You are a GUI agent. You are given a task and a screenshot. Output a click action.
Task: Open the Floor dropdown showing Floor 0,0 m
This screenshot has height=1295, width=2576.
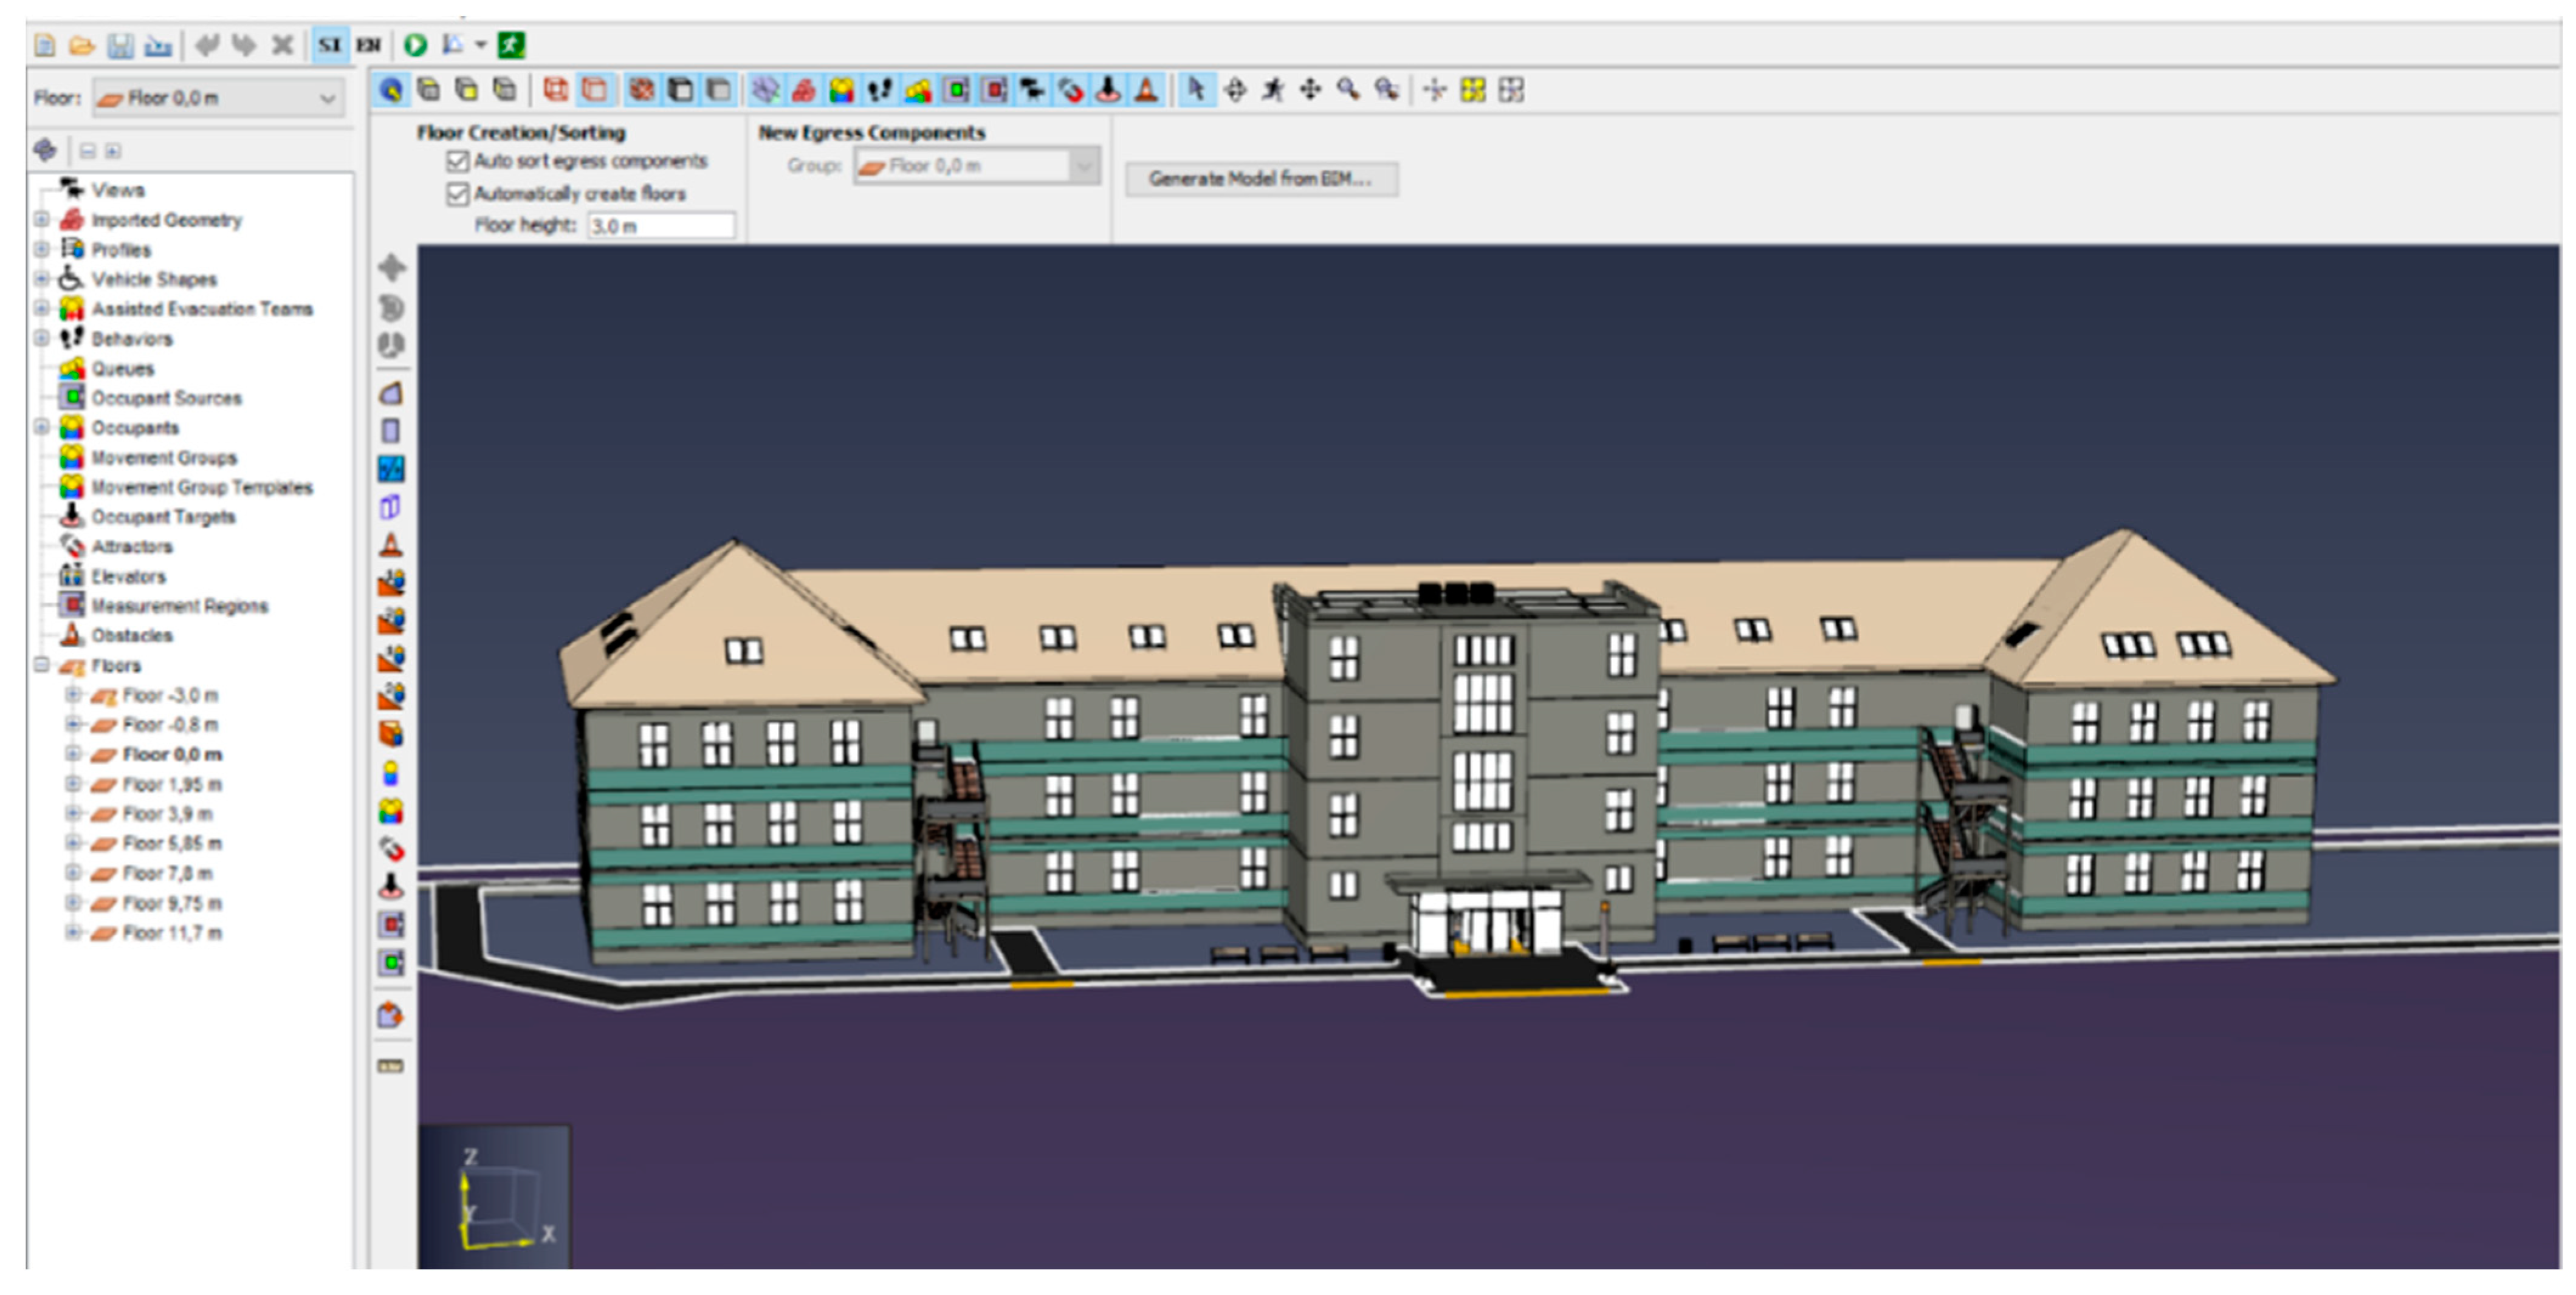[218, 98]
